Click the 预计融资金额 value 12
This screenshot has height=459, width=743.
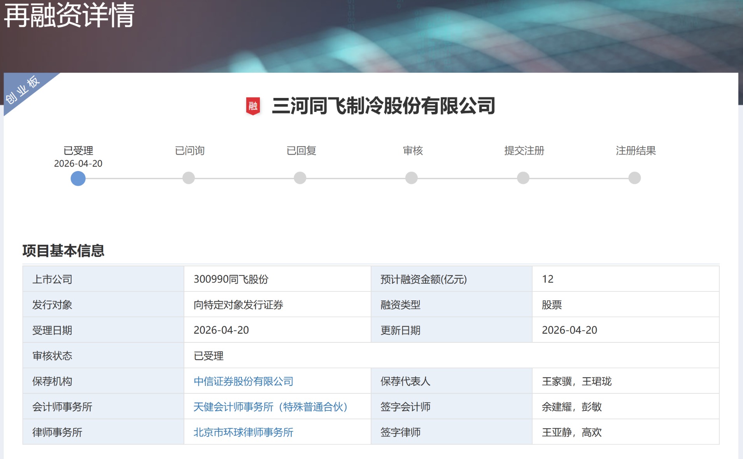point(547,279)
